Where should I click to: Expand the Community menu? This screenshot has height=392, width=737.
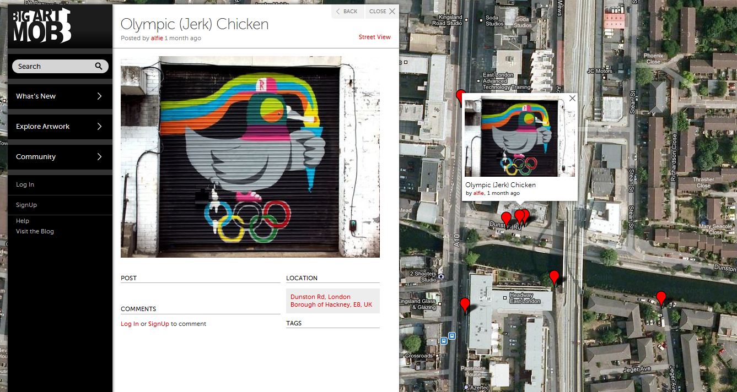[x=60, y=157]
